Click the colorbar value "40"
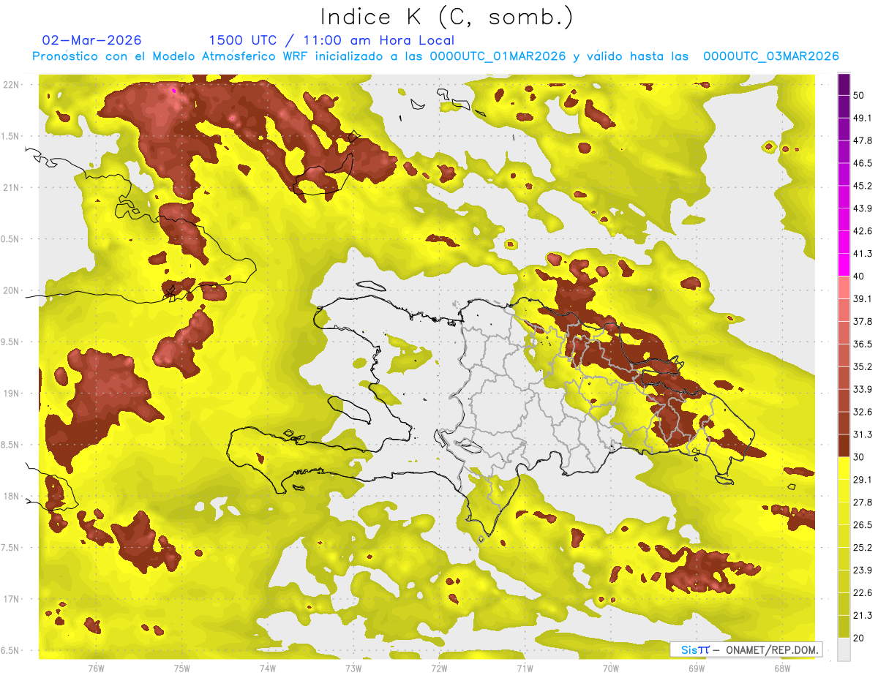The image size is (878, 678). (x=859, y=276)
